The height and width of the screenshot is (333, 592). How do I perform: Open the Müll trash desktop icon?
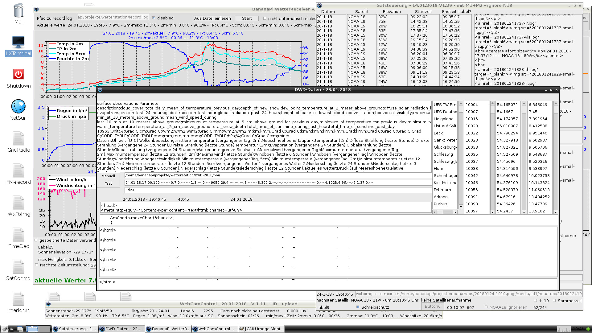(18, 11)
